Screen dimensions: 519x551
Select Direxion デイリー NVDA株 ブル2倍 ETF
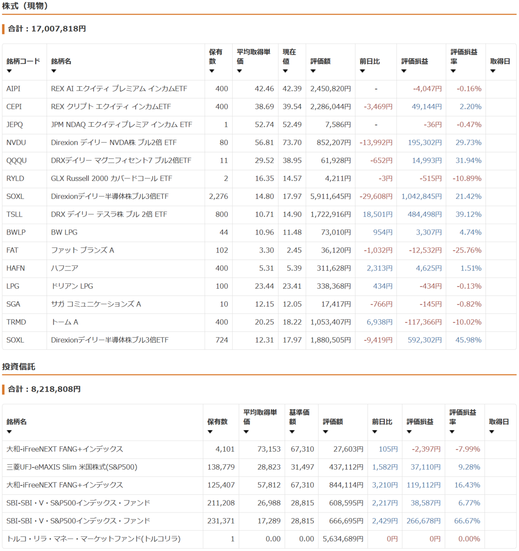pos(114,142)
